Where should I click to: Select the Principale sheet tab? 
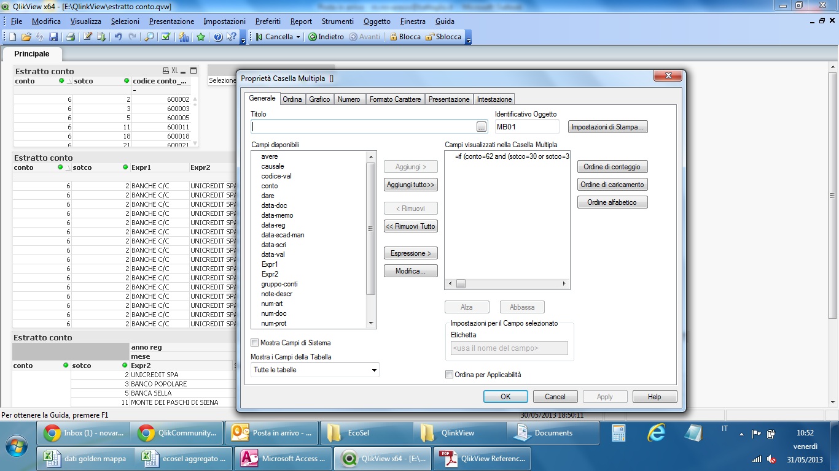point(32,54)
